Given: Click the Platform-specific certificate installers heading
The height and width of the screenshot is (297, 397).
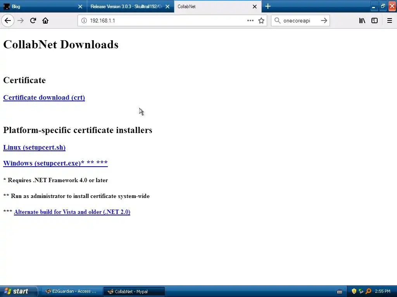Looking at the screenshot, I should [78, 130].
